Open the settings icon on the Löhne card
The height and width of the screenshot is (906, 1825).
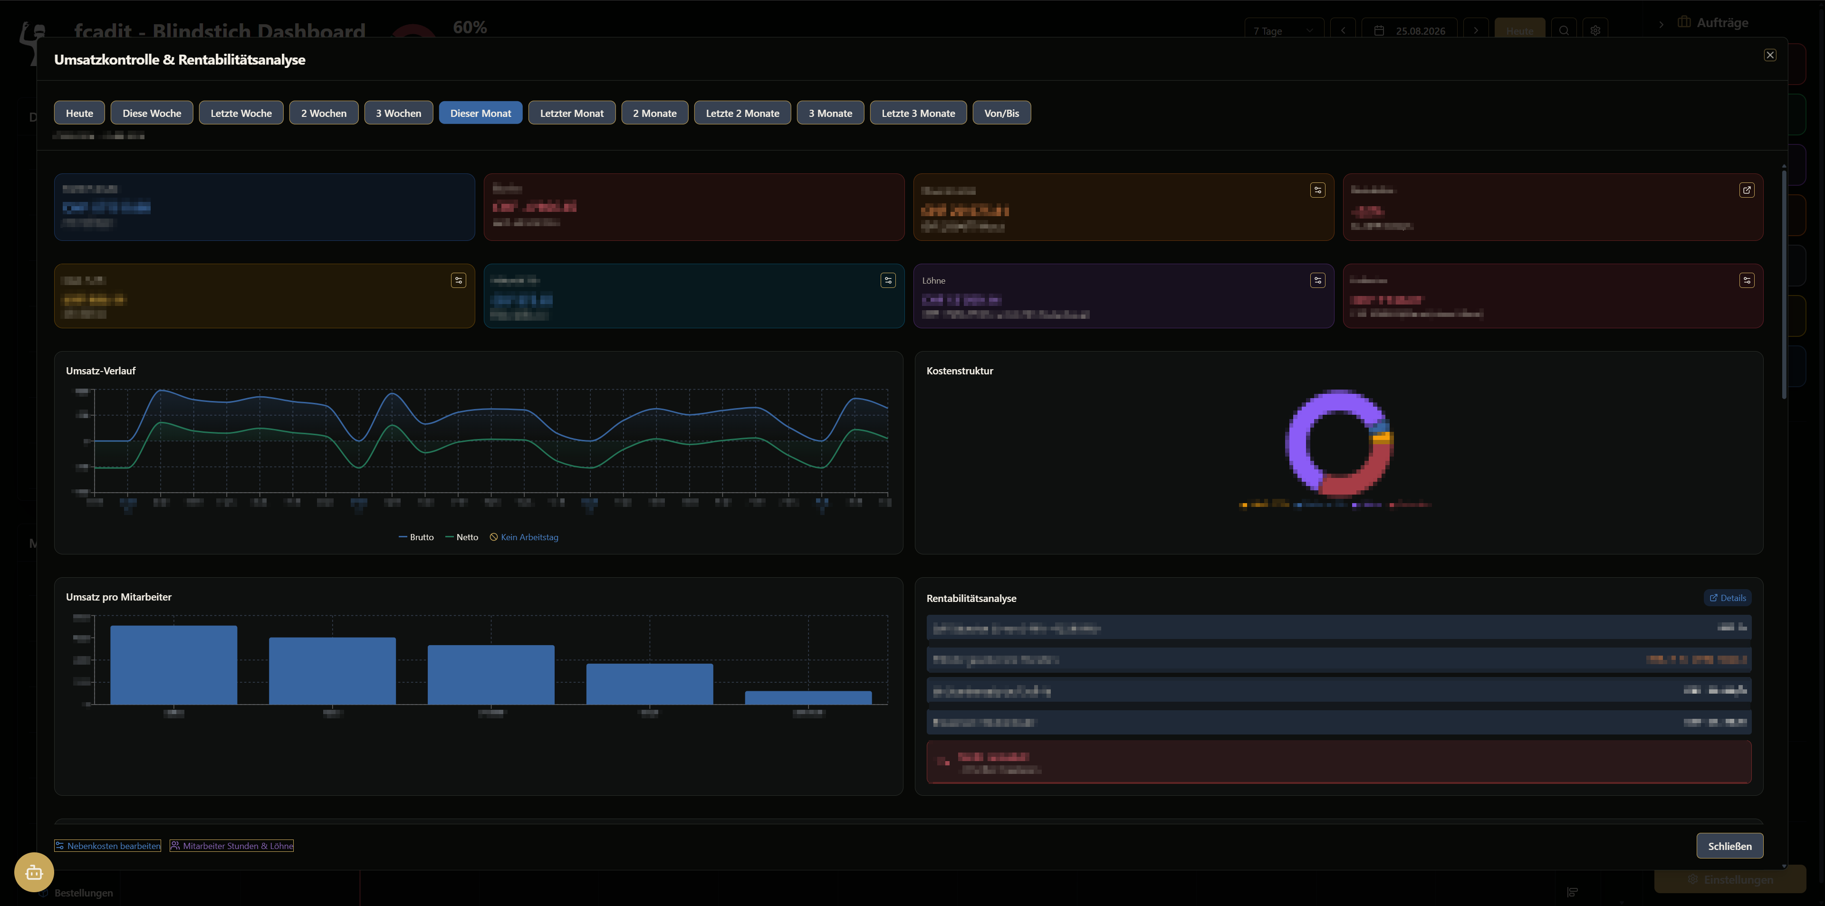coord(1317,280)
